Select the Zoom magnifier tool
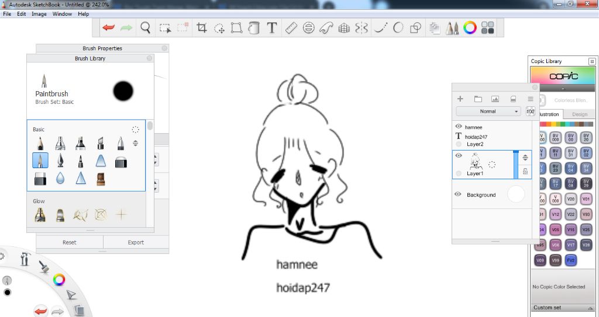The image size is (599, 317). click(145, 27)
